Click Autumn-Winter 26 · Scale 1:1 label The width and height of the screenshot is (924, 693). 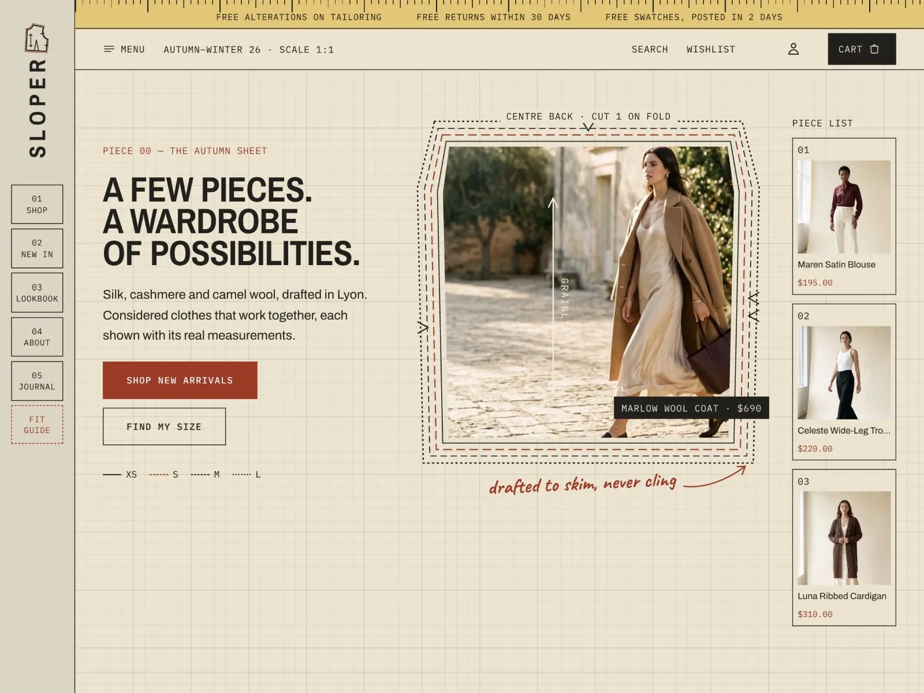coord(248,50)
